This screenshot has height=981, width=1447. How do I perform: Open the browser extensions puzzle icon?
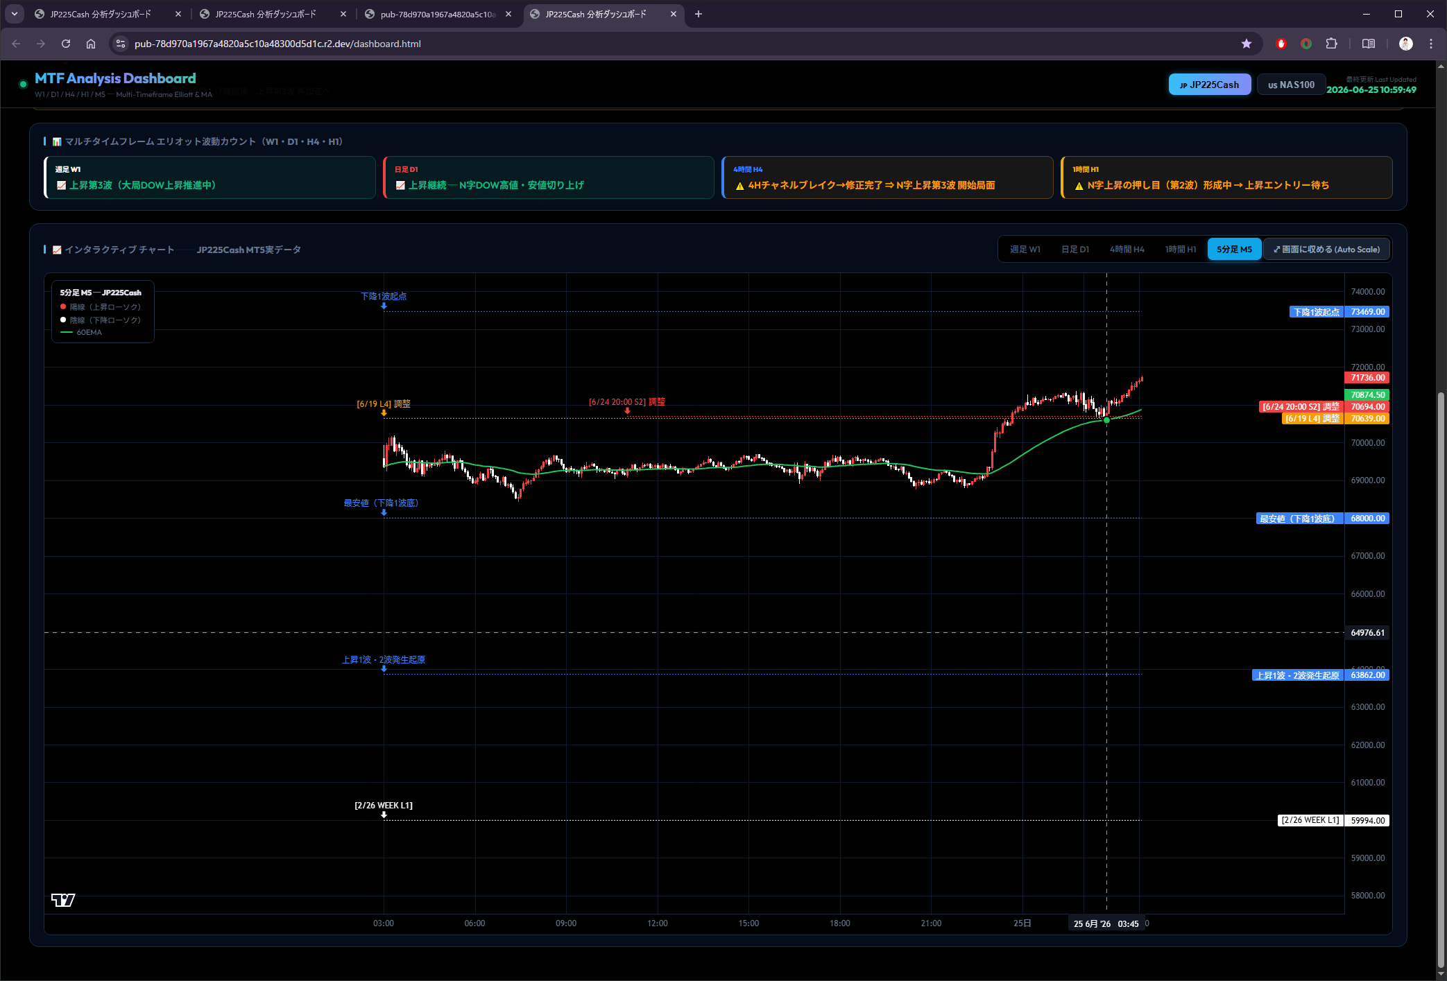pyautogui.click(x=1331, y=44)
